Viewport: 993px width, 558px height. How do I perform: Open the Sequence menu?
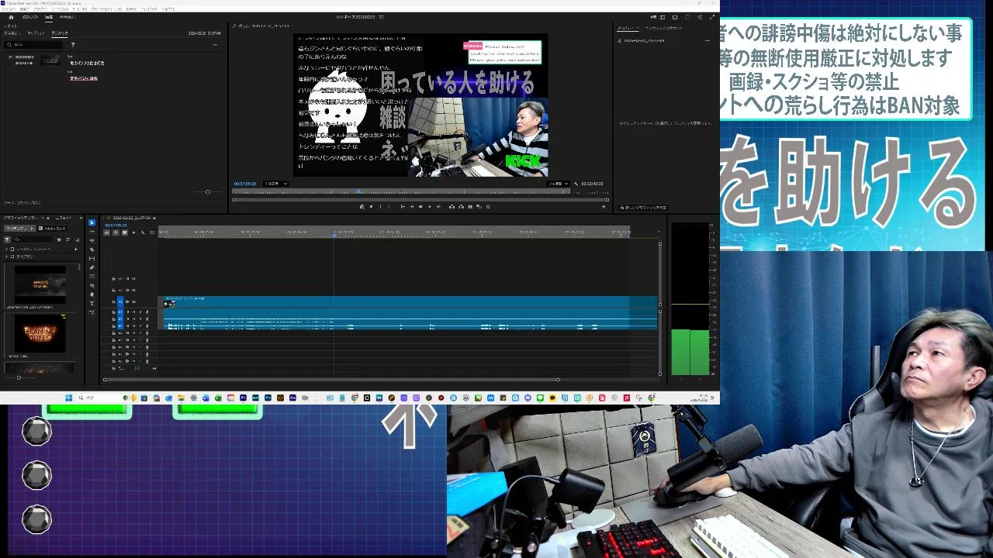click(60, 9)
